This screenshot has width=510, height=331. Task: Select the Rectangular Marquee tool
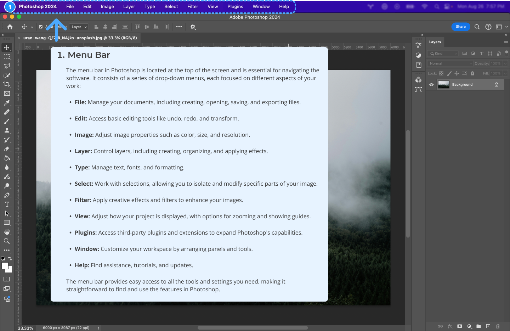[7, 57]
